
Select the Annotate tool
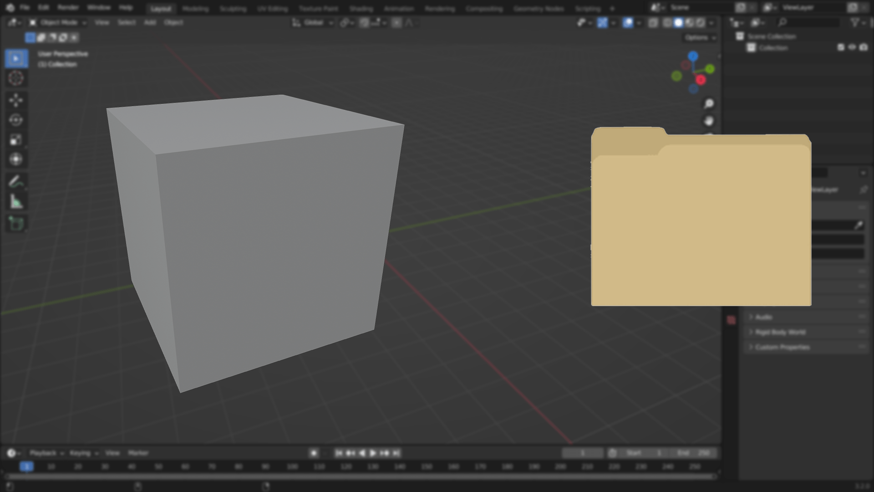tap(16, 181)
